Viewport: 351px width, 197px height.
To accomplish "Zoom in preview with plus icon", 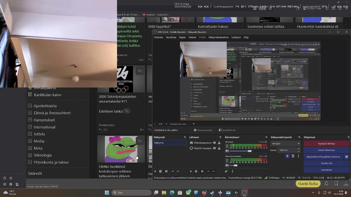I will click(x=166, y=124).
